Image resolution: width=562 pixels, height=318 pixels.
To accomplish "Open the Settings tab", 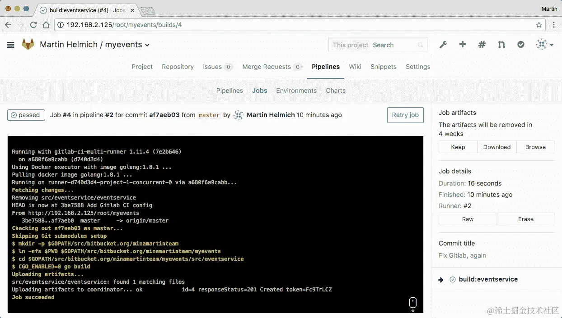I will (418, 67).
